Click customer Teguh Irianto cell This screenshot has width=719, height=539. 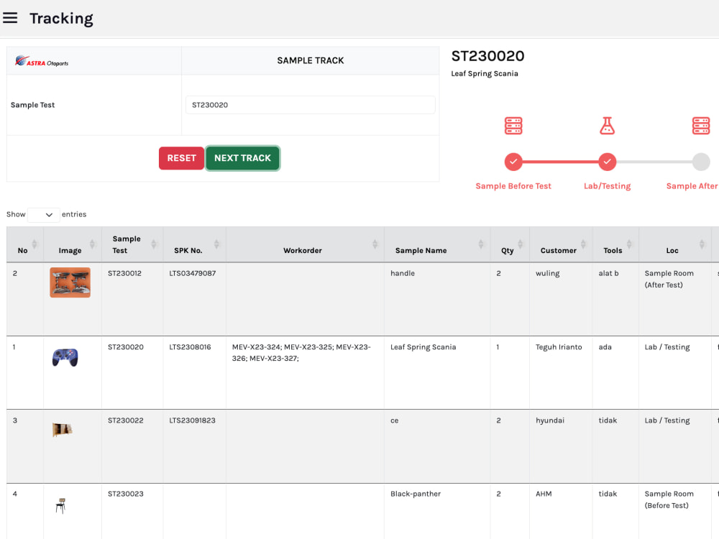coord(559,347)
